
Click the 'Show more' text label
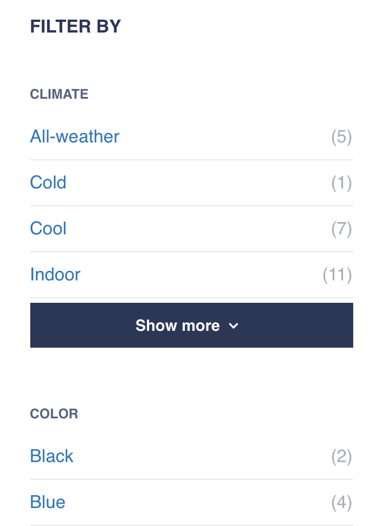click(177, 326)
